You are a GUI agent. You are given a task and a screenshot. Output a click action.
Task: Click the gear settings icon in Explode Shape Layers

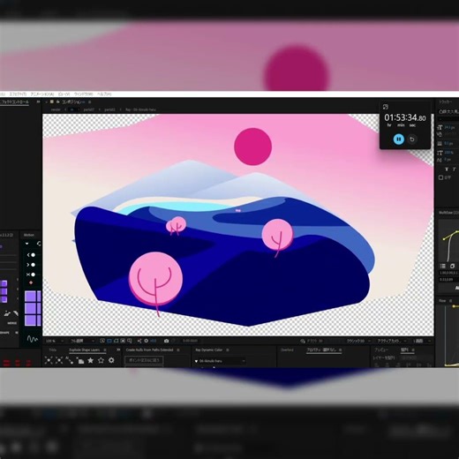click(x=111, y=360)
